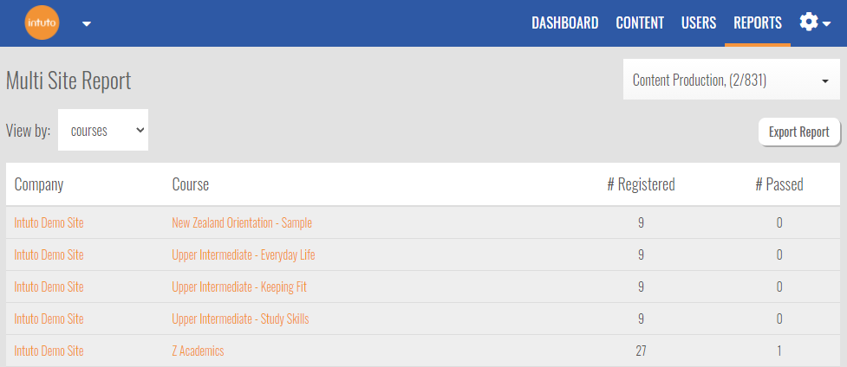Viewport: 847px width, 367px height.
Task: Open Upper Intermediate - Keeping Fit course
Action: [x=239, y=287]
